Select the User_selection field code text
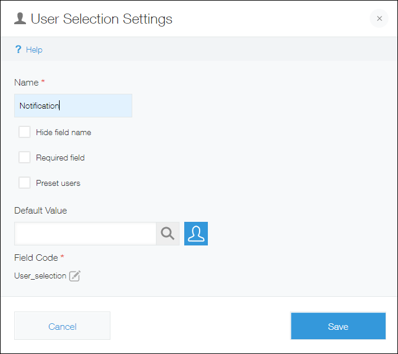Screen dimensions: 398x354 pyautogui.click(x=40, y=276)
